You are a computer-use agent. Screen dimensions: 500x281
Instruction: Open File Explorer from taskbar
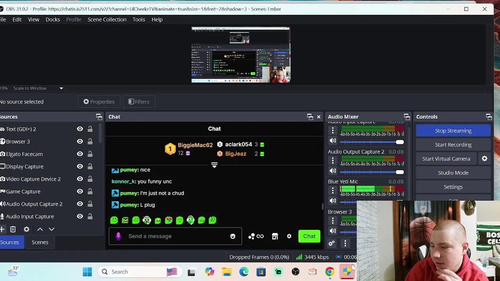(x=227, y=272)
